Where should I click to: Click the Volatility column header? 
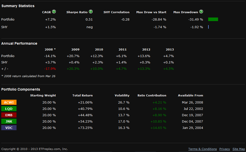coord(122,95)
